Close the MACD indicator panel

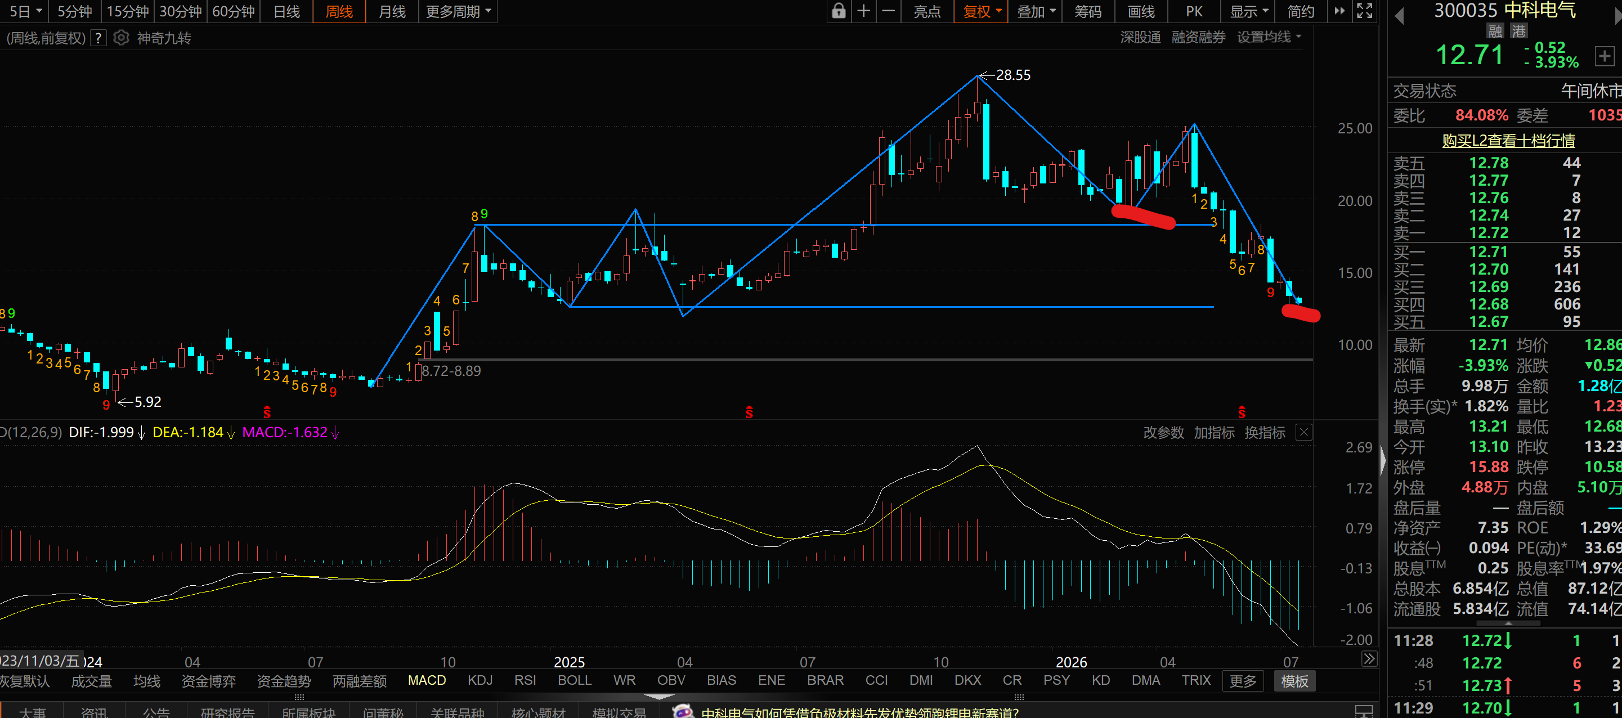[1304, 432]
